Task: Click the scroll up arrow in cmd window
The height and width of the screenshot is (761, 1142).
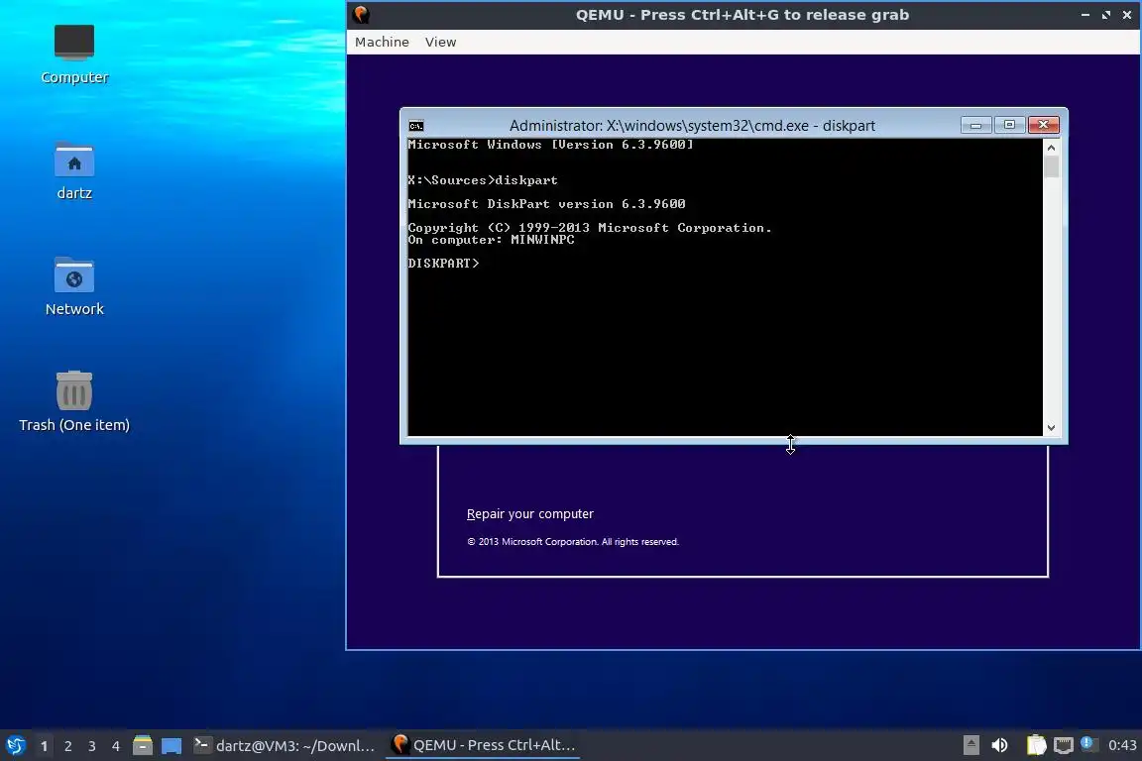Action: [1051, 148]
